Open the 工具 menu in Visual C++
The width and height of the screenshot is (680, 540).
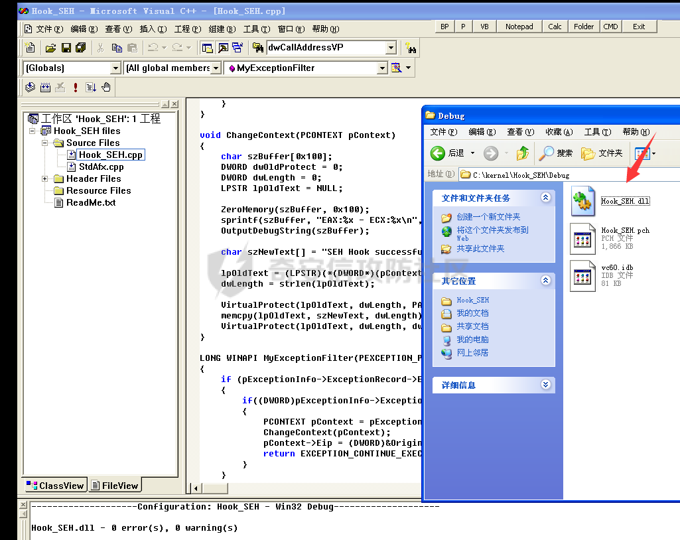click(x=257, y=29)
